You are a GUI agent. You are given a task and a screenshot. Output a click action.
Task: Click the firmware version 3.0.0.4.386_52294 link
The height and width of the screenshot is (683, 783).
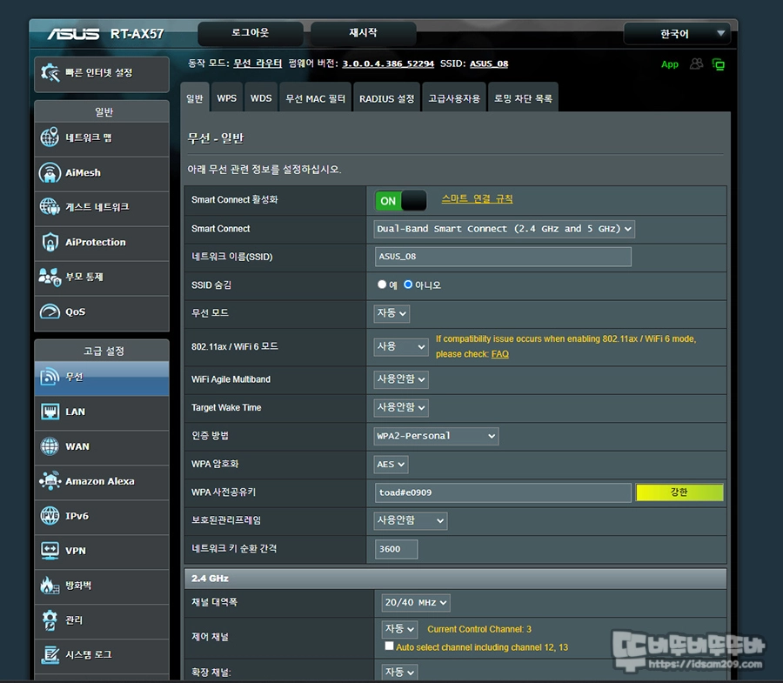(x=388, y=64)
